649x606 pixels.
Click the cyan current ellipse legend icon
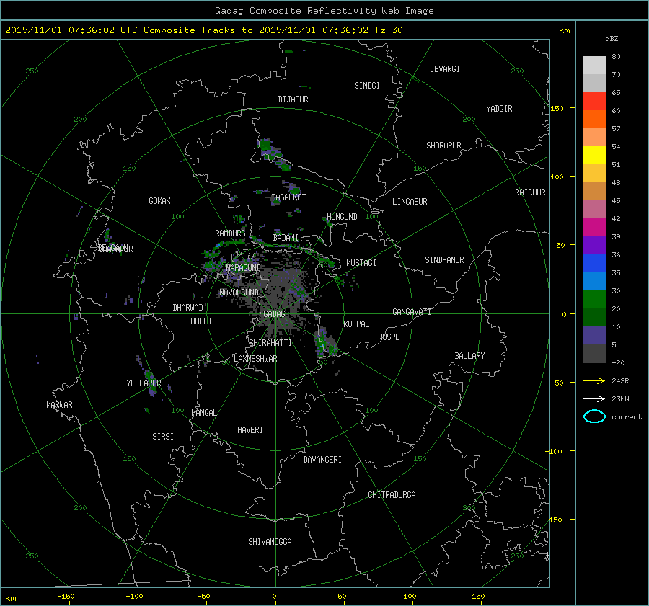[x=594, y=416]
